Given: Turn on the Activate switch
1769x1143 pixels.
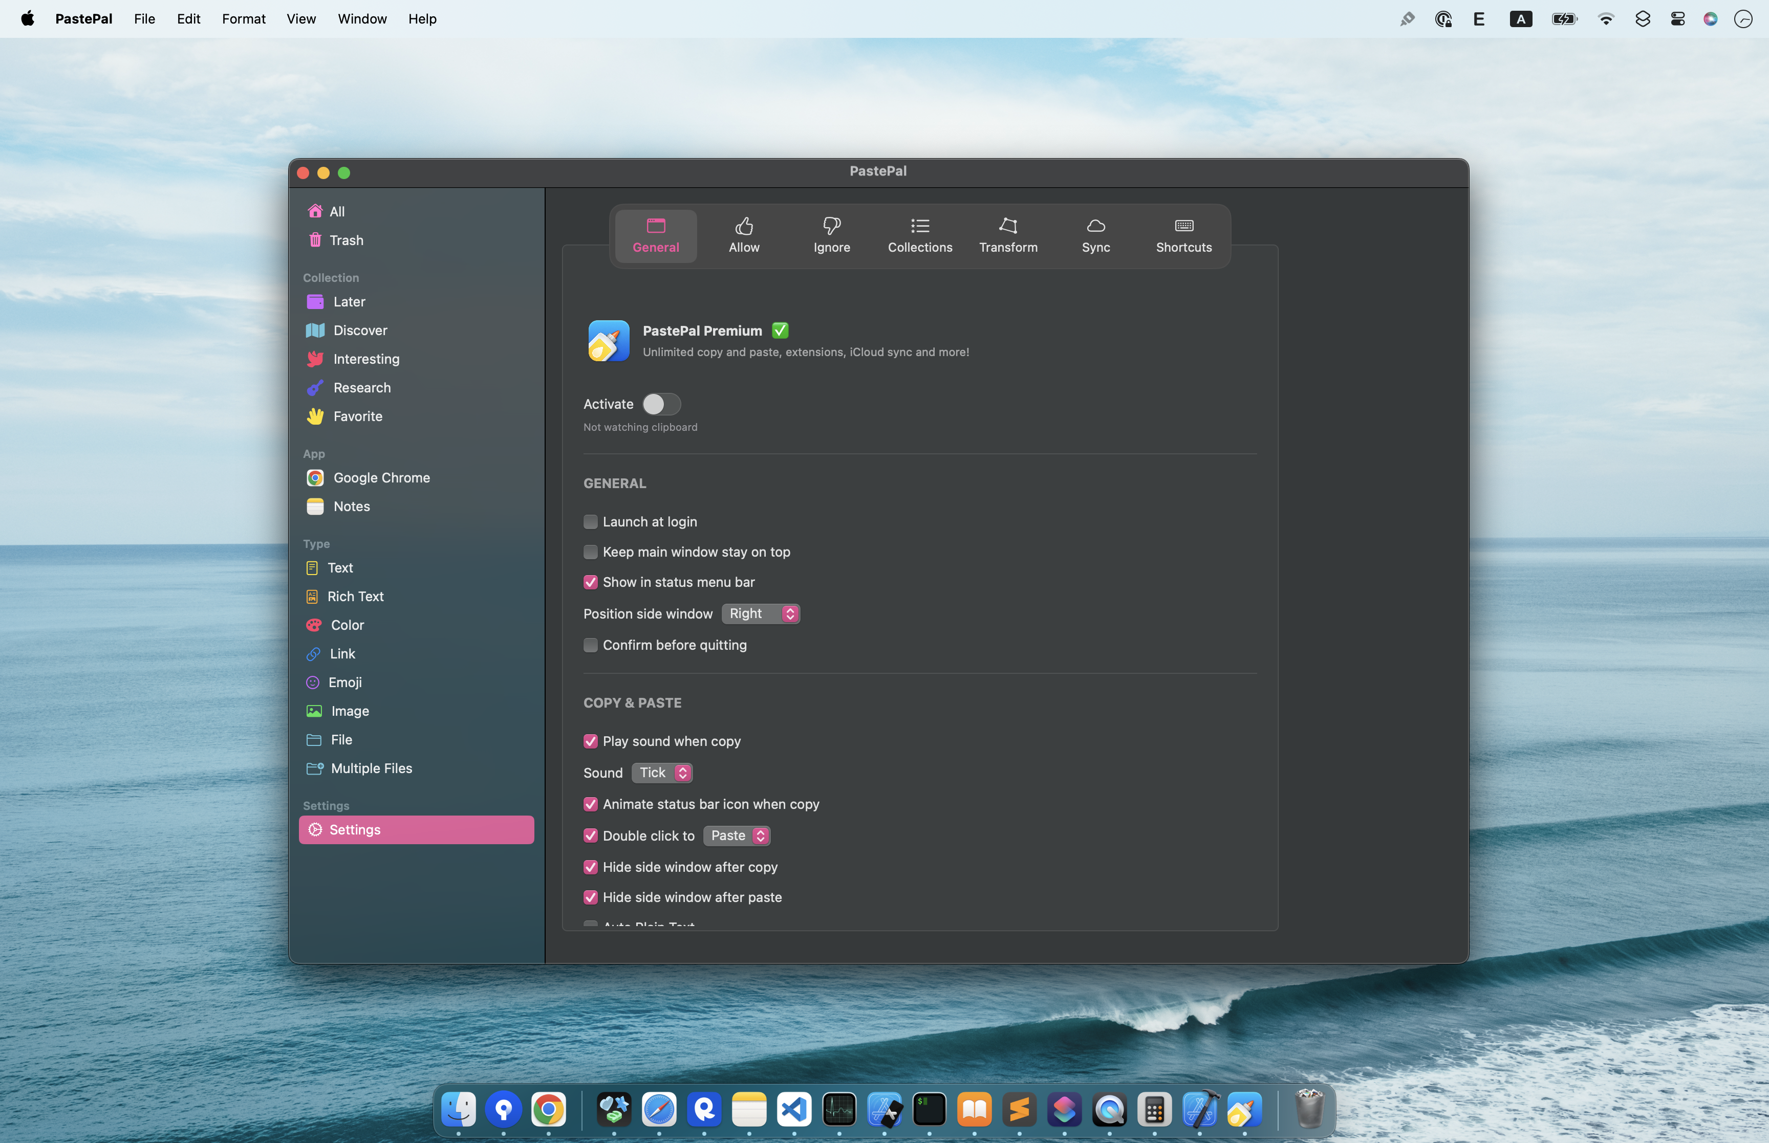Looking at the screenshot, I should pyautogui.click(x=661, y=404).
